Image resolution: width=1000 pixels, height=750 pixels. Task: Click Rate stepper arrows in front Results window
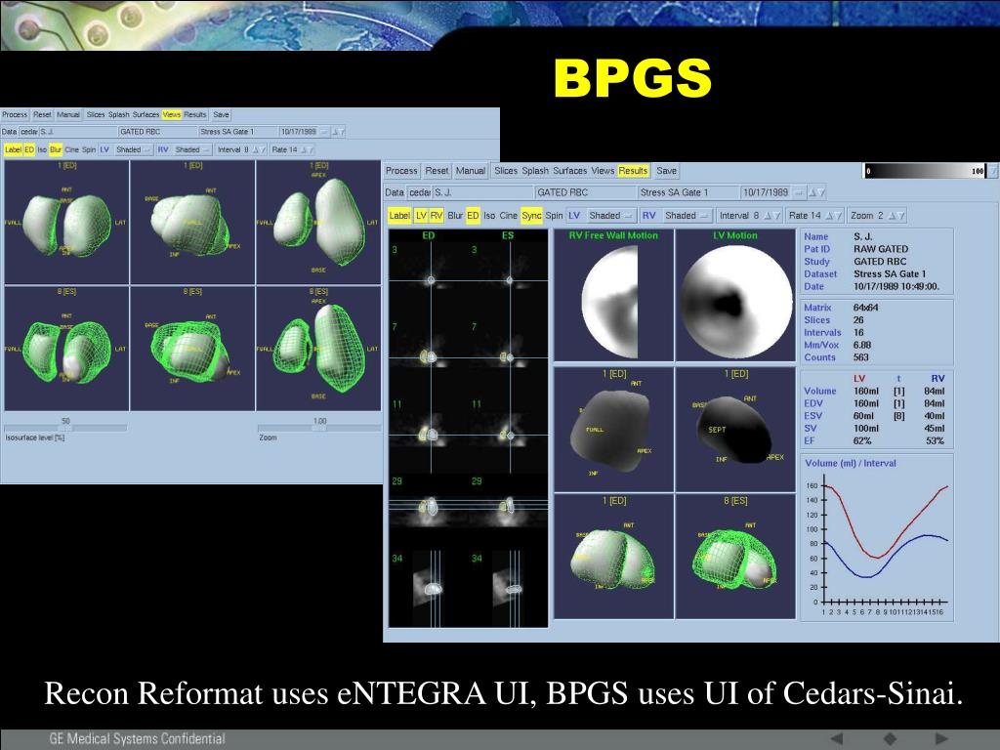833,216
